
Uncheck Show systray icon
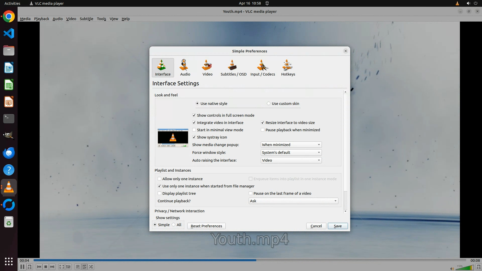[x=194, y=137]
